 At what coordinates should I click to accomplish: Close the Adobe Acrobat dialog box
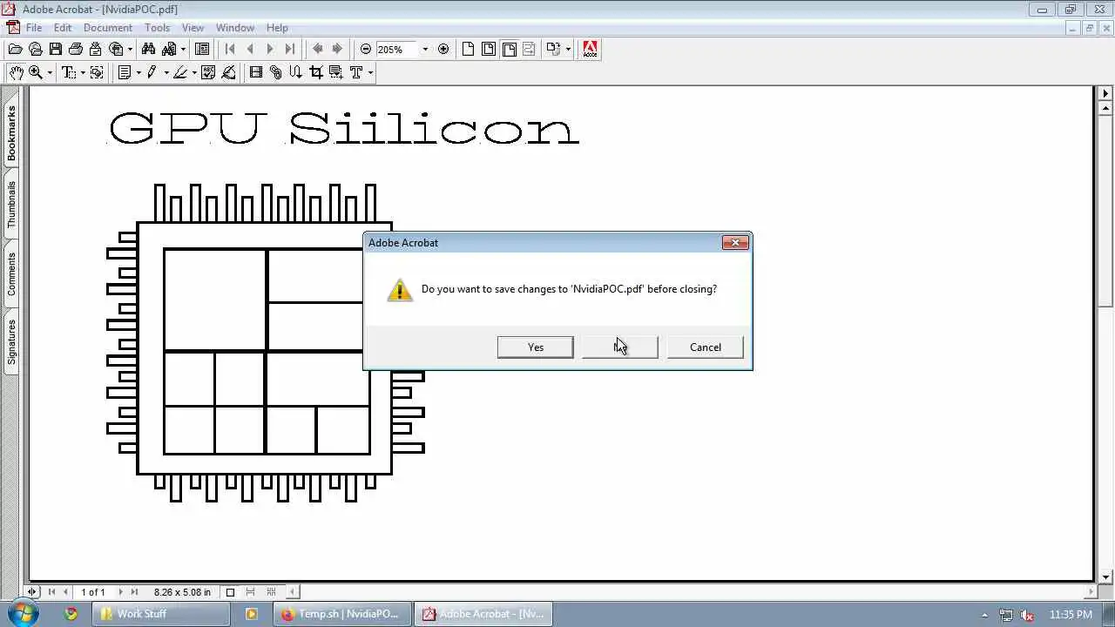click(x=735, y=243)
